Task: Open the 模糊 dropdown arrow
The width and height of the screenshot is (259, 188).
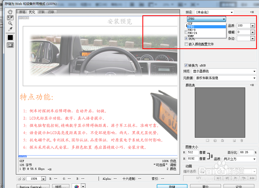Action: [x=252, y=32]
